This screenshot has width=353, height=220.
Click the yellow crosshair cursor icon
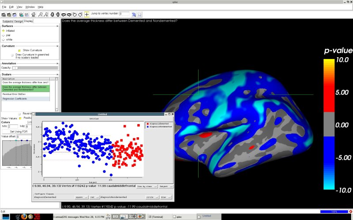tap(86, 14)
